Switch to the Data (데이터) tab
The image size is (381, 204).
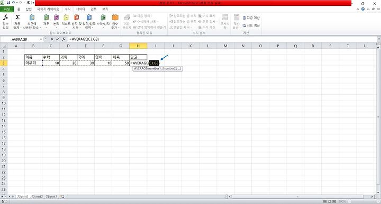(x=80, y=9)
